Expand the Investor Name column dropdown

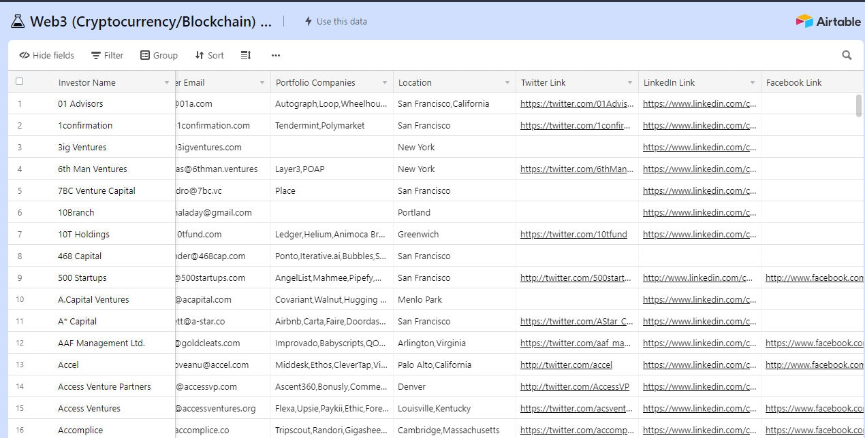point(167,83)
